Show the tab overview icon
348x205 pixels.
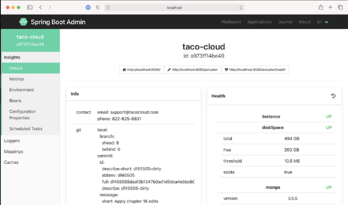[340, 7]
